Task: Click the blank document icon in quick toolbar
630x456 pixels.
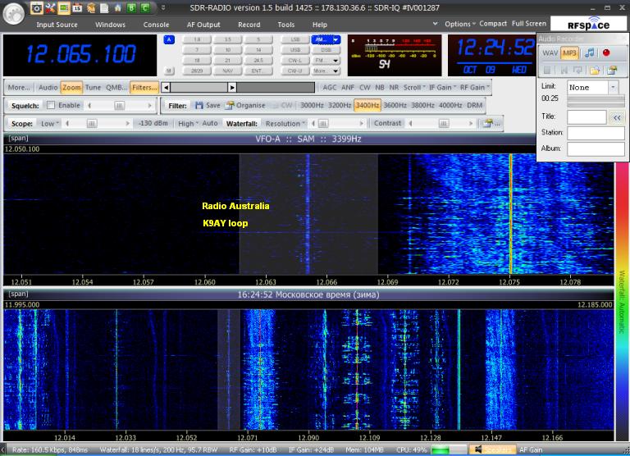Action: pyautogui.click(x=104, y=7)
